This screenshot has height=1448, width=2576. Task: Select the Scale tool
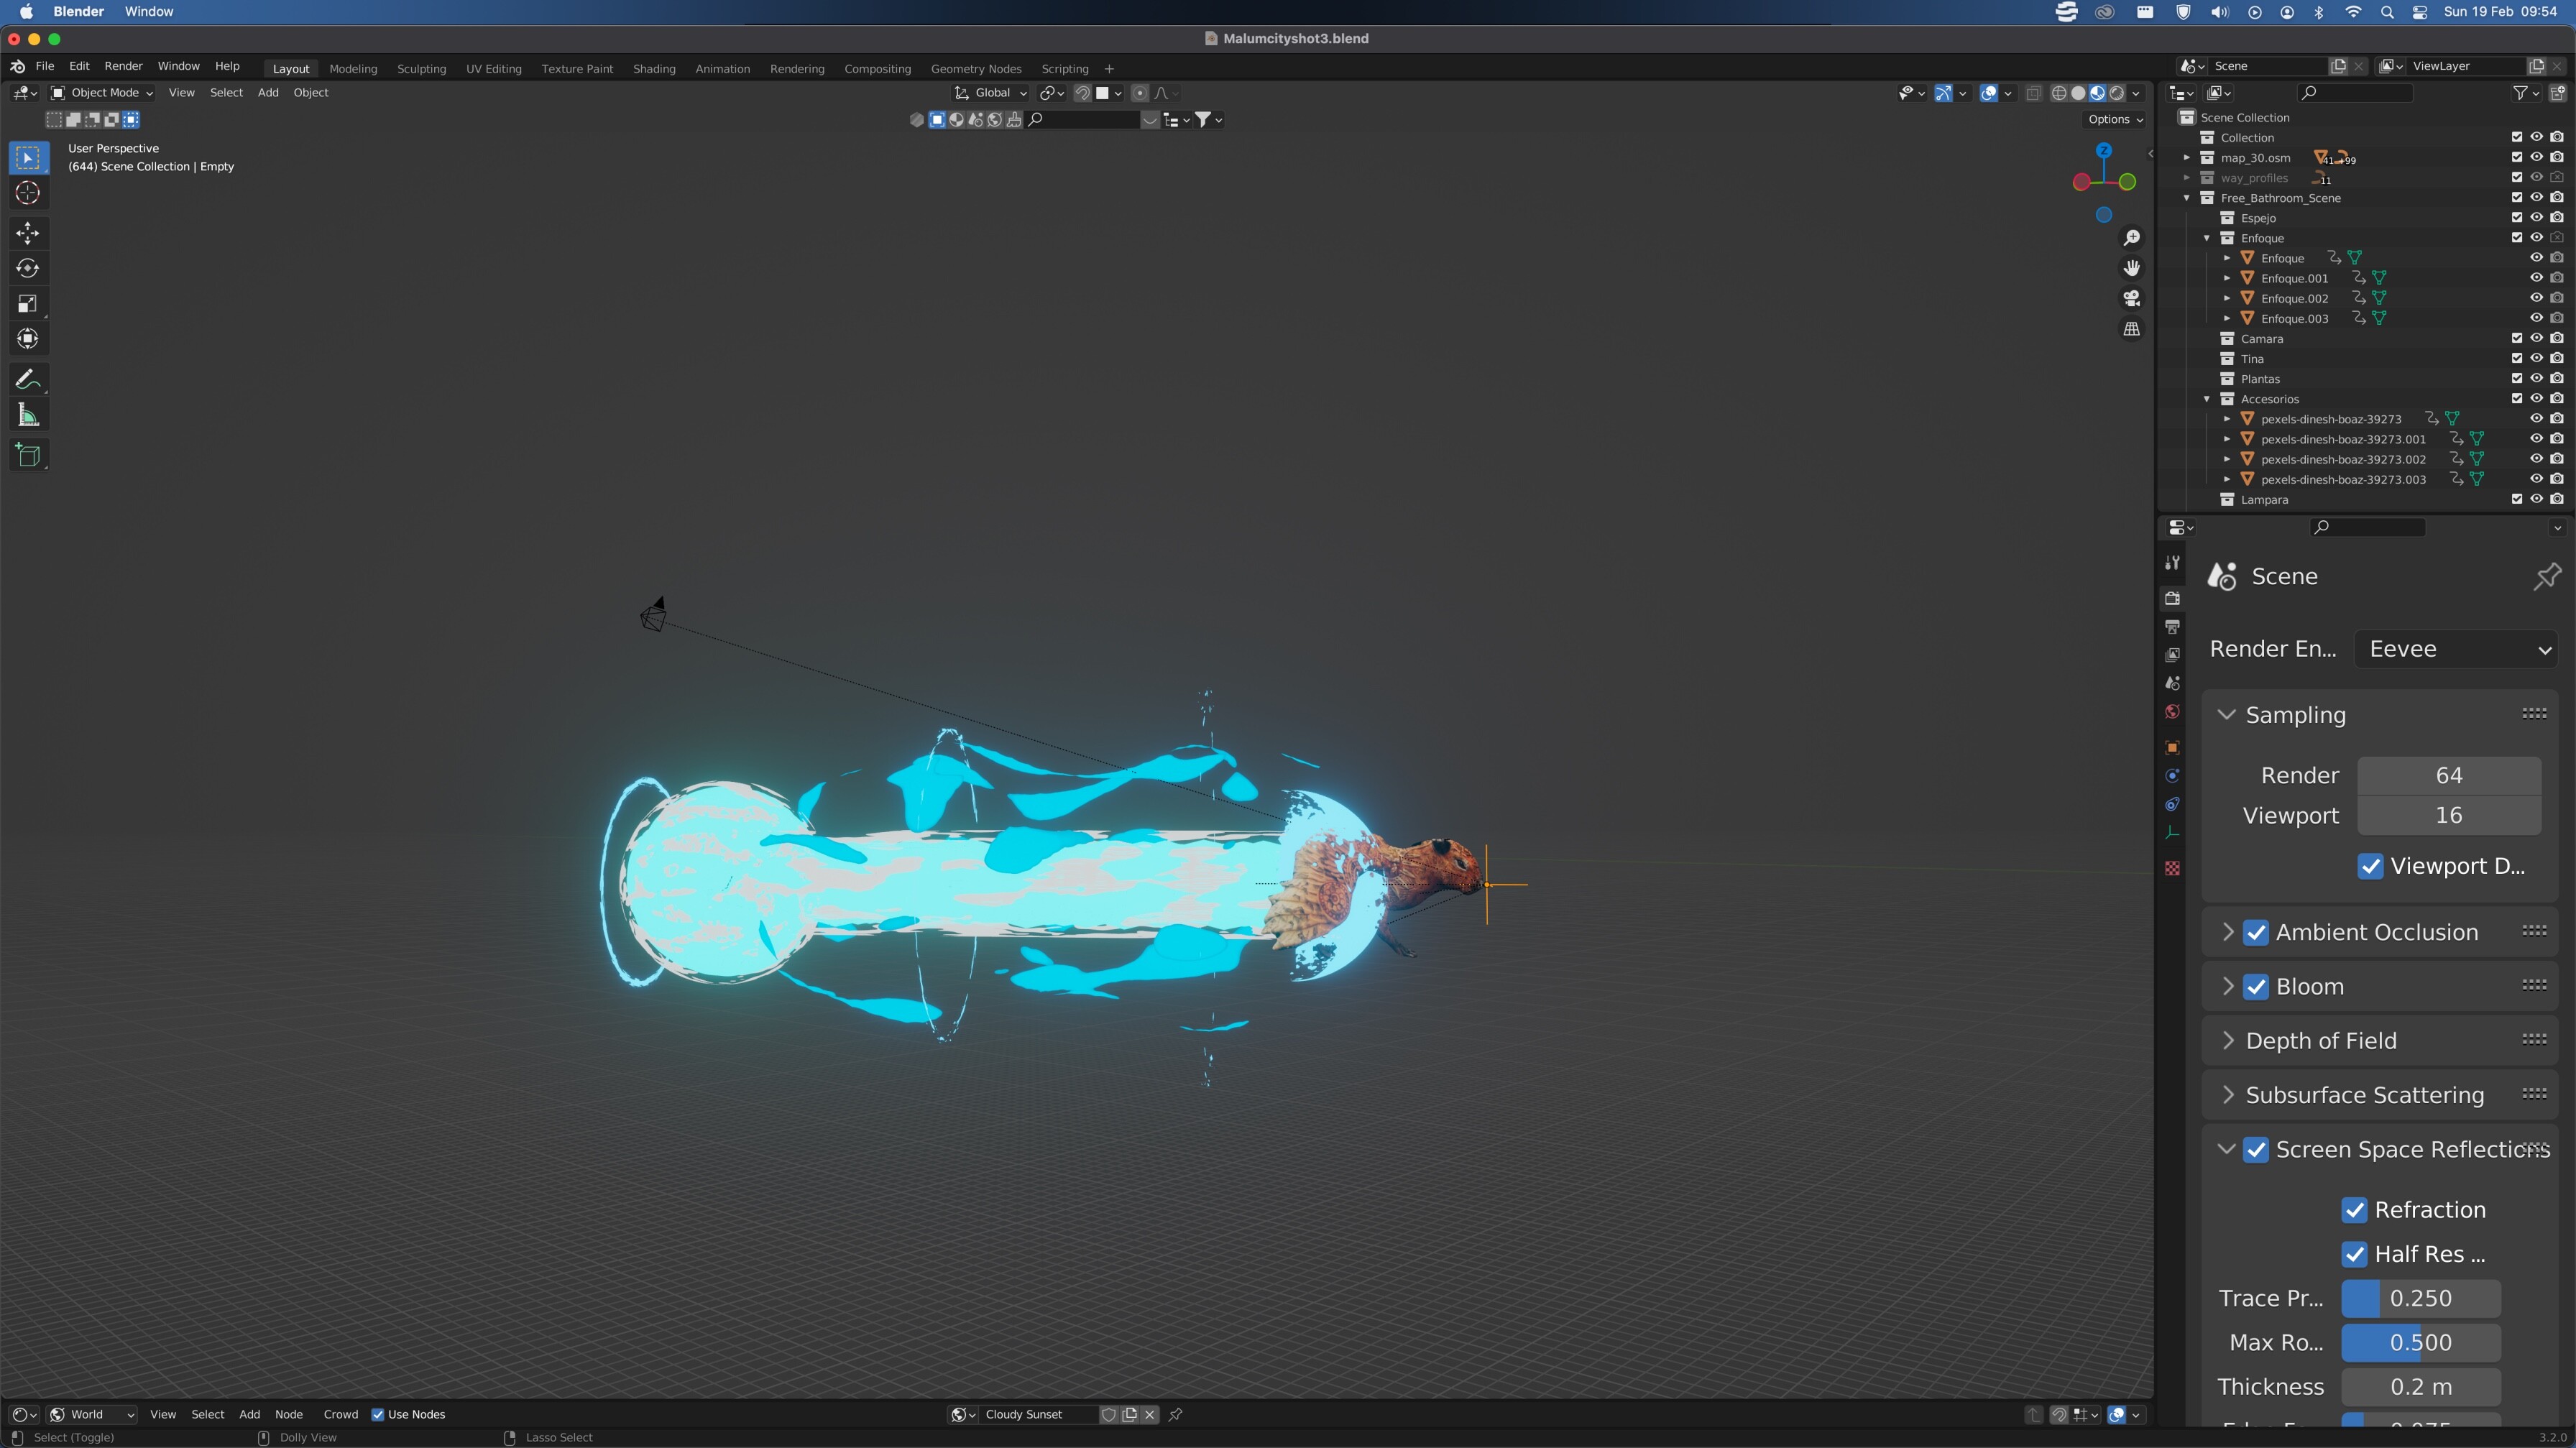pyautogui.click(x=27, y=303)
